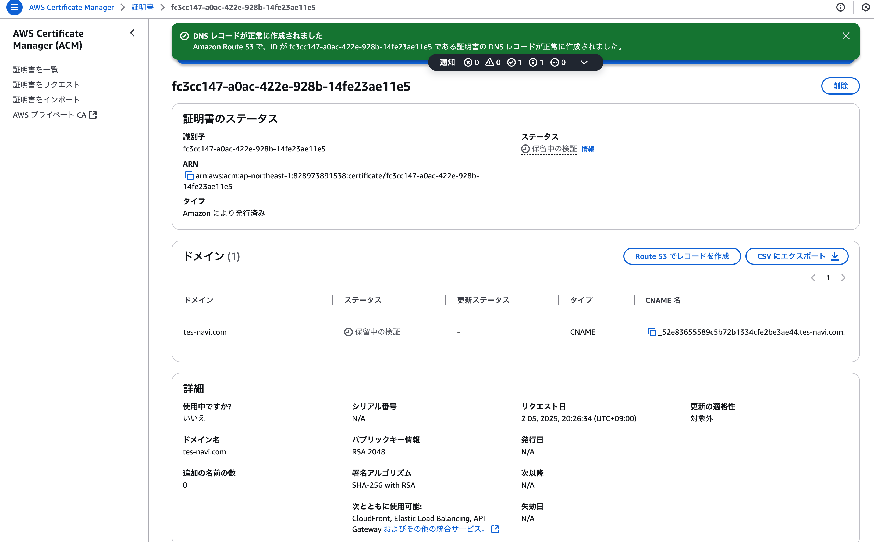The height and width of the screenshot is (542, 874).
Task: Click tes-navi.com under ドメイン名 in details
Action: coord(205,452)
